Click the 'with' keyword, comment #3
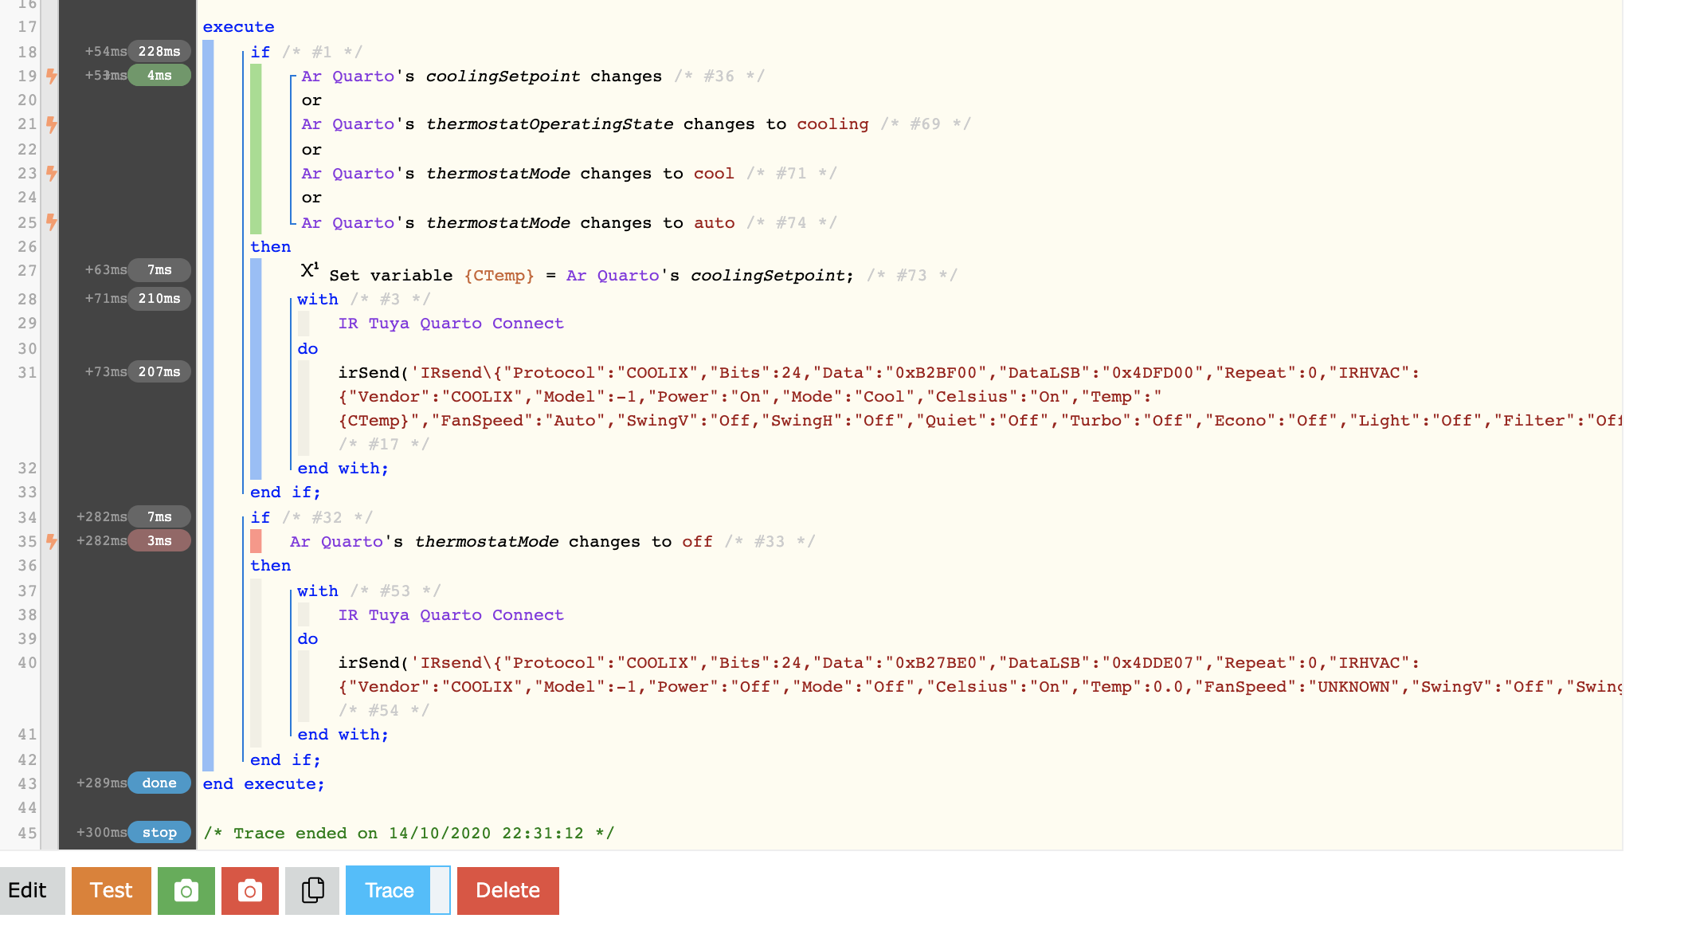The image size is (1692, 934). 317,299
